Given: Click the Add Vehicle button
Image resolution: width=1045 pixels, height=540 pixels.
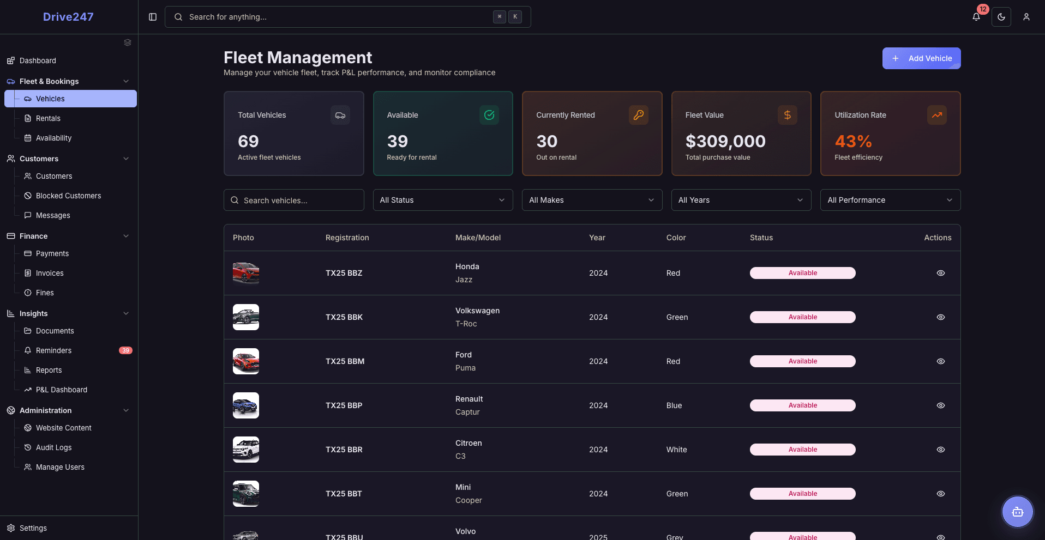Looking at the screenshot, I should point(921,58).
